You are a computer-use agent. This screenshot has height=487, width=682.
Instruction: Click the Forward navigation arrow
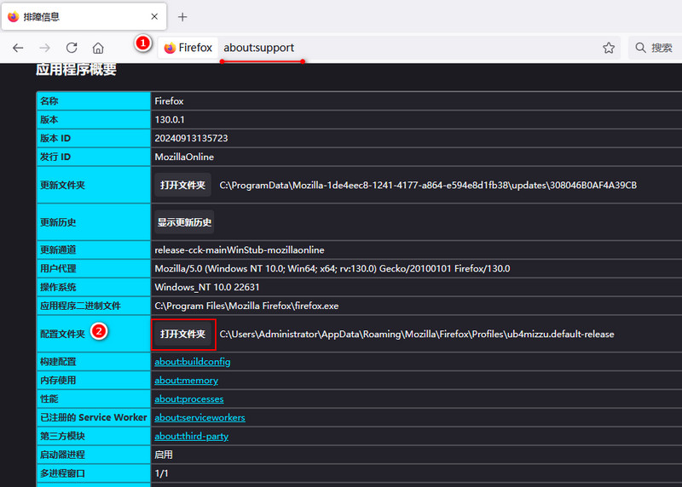tap(44, 49)
